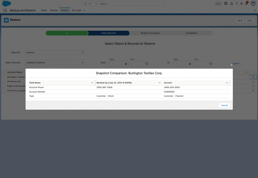This screenshot has width=258, height=178.
Task: Click the Favorites star icon
Action: click(217, 4)
